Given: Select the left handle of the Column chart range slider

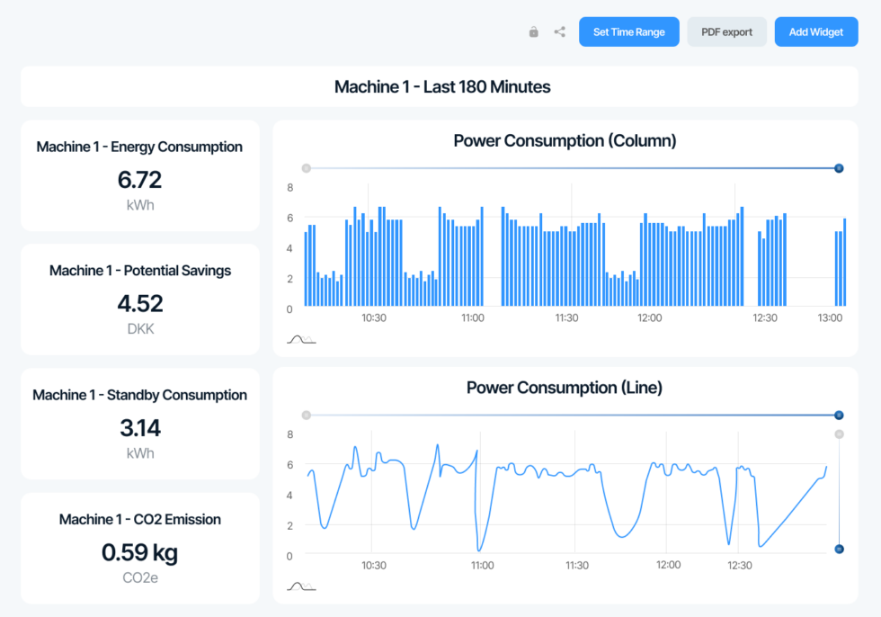Looking at the screenshot, I should tap(307, 167).
